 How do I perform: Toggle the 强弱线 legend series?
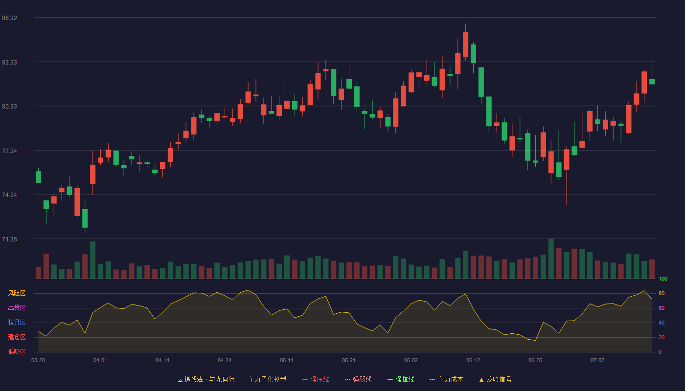(x=358, y=379)
